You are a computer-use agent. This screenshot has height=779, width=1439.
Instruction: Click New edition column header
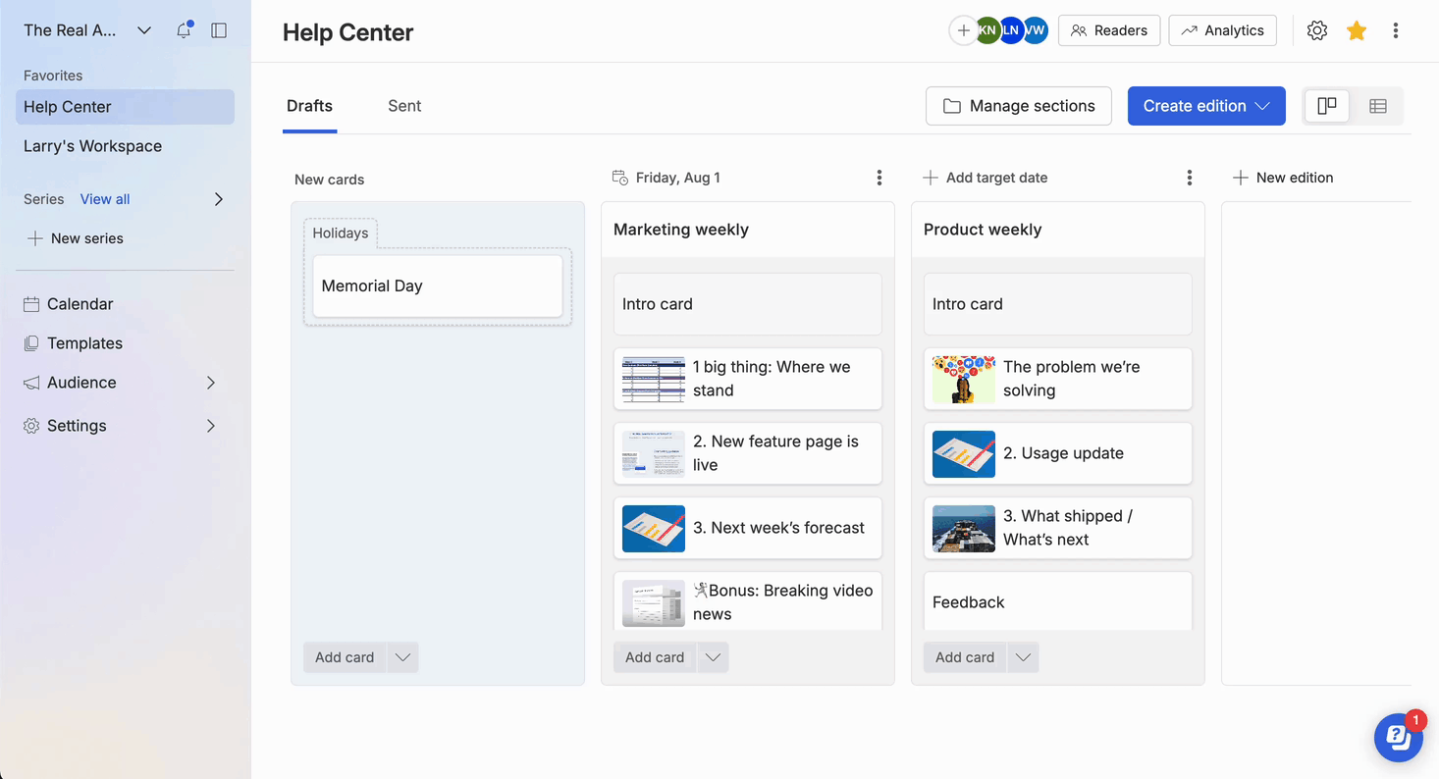(x=1283, y=178)
